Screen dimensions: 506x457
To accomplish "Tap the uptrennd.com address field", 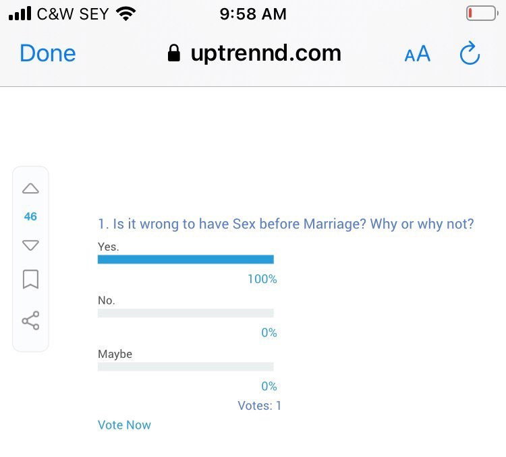I will pos(266,53).
